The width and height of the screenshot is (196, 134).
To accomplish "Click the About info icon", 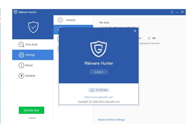I will (21, 65).
